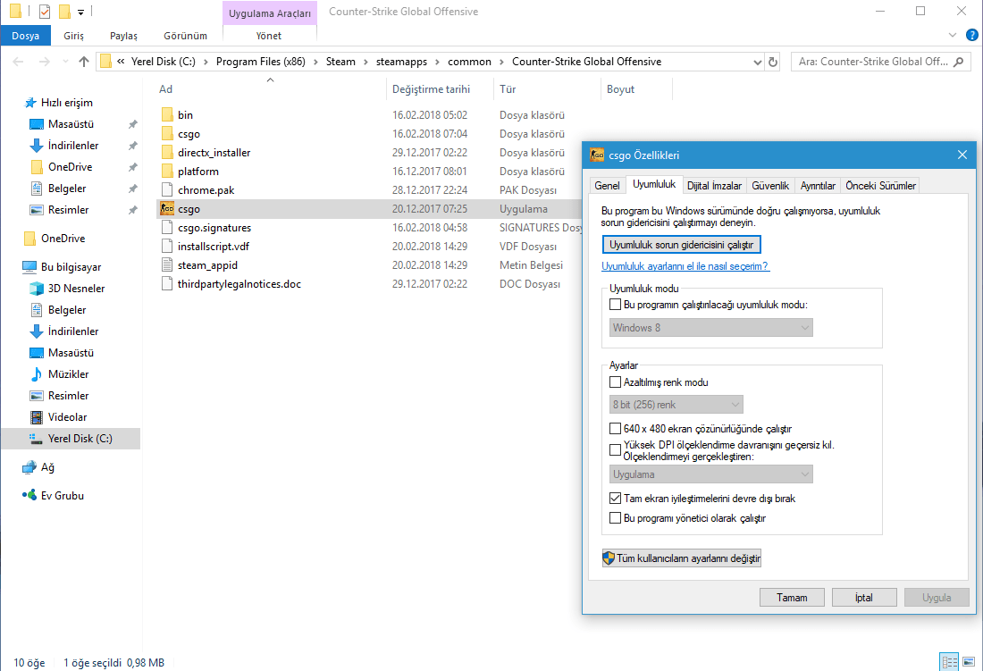Screen dimensions: 983x671
Task: Click the installscript.vdf file icon
Action: (x=167, y=247)
